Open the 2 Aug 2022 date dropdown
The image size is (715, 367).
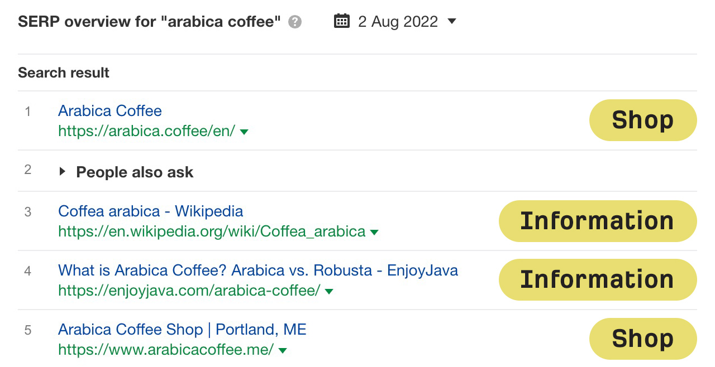[x=451, y=21]
